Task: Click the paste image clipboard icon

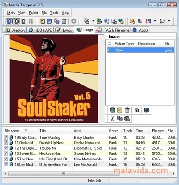Action: [x=127, y=119]
